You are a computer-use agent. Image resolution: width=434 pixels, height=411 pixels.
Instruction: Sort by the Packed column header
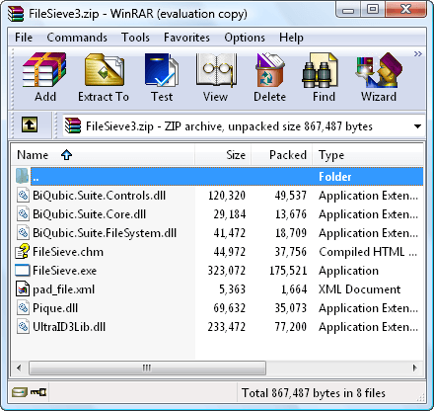[x=282, y=155]
